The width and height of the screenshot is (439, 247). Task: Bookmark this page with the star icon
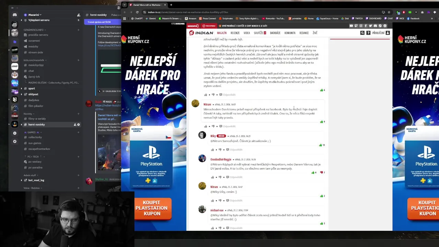pyautogui.click(x=389, y=12)
